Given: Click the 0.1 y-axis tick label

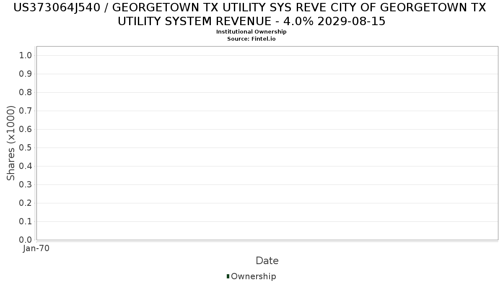Looking at the screenshot, I should [26, 222].
